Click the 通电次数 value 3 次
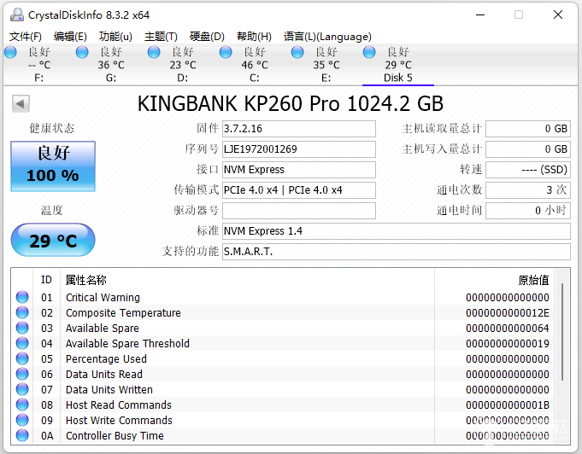The height and width of the screenshot is (454, 582). (528, 190)
